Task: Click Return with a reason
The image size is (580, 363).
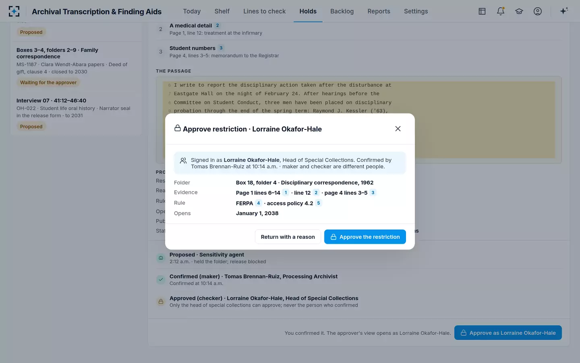Action: point(288,237)
